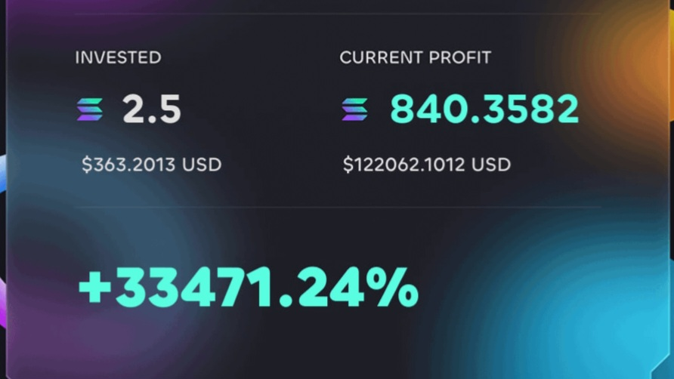Click the thin line above the INVESTED heading
Image resolution: width=674 pixels, height=379 pixels.
pos(339,14)
